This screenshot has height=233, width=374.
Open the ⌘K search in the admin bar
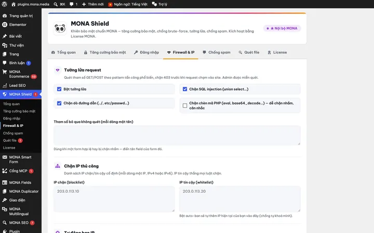tap(59, 4)
